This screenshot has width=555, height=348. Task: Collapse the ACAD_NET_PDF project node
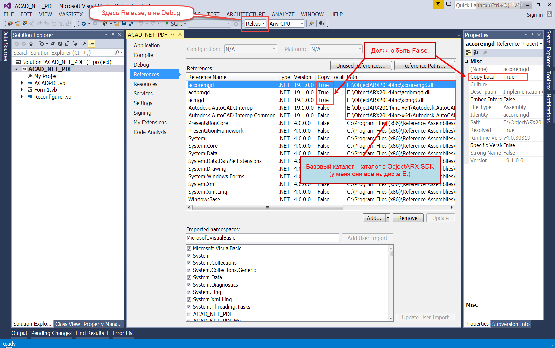(16, 69)
